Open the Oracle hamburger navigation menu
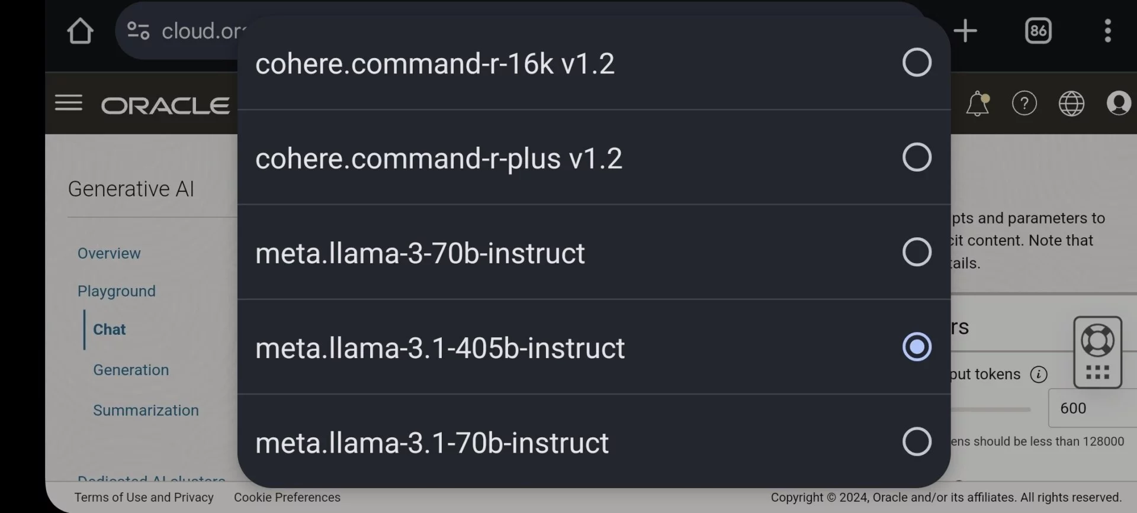This screenshot has height=513, width=1137. (x=69, y=103)
